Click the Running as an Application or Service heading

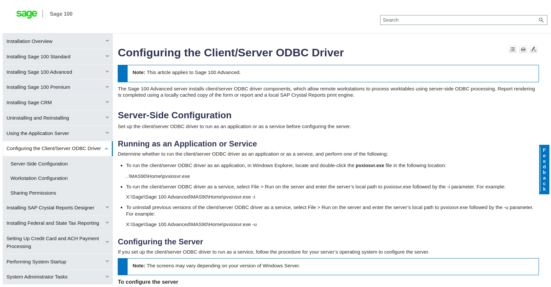coord(187,144)
